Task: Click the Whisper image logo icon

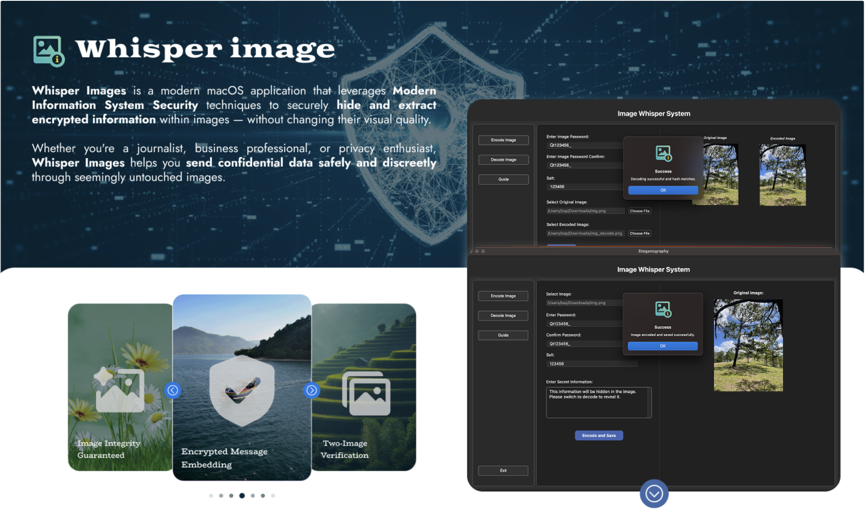Action: [x=48, y=51]
